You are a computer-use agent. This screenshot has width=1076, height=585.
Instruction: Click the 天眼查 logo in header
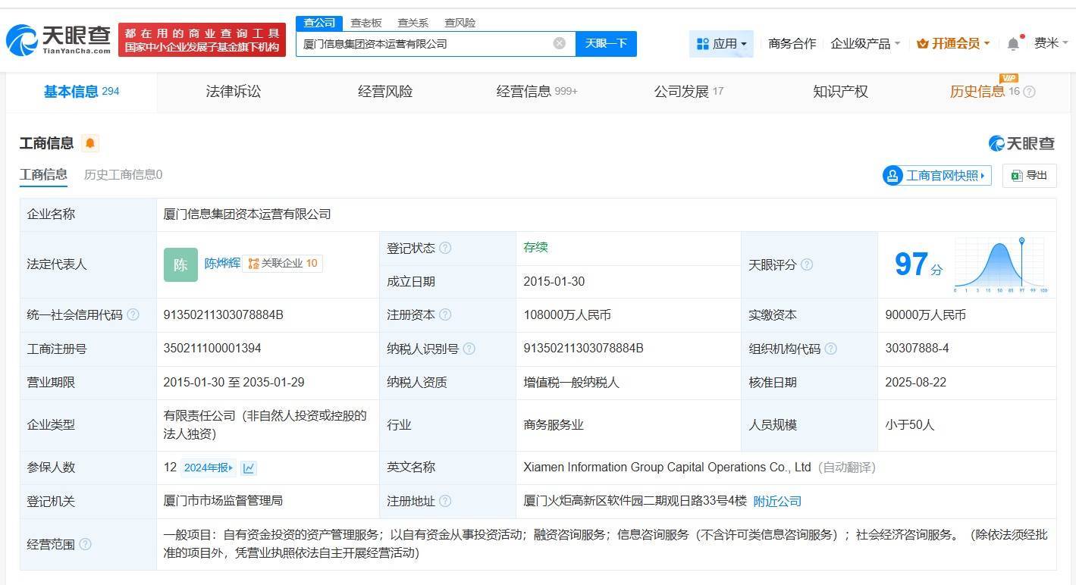pyautogui.click(x=58, y=39)
